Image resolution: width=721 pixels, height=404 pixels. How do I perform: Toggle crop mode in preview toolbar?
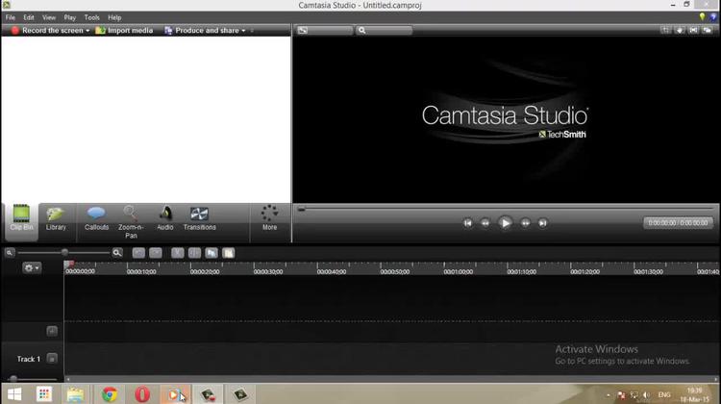tap(665, 31)
